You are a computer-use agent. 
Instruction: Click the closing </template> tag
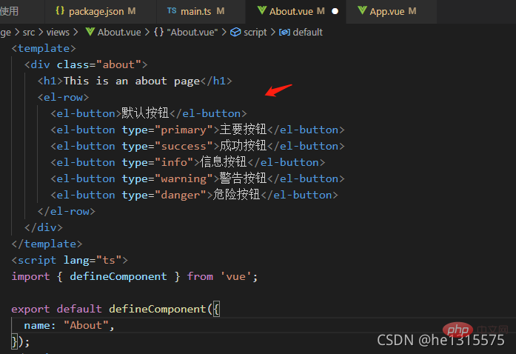point(47,244)
